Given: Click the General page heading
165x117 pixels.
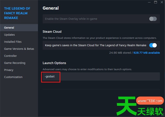Looking at the screenshot, I should [x=51, y=8].
